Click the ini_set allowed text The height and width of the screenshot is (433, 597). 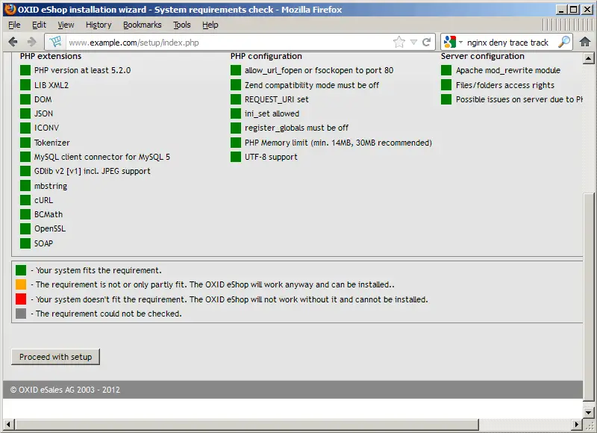[272, 113]
